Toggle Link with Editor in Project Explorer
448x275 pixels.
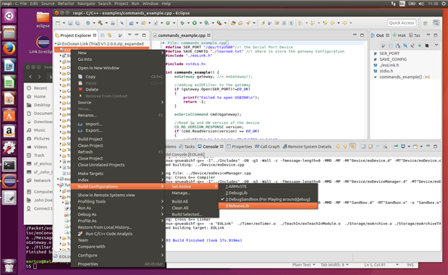[110, 35]
